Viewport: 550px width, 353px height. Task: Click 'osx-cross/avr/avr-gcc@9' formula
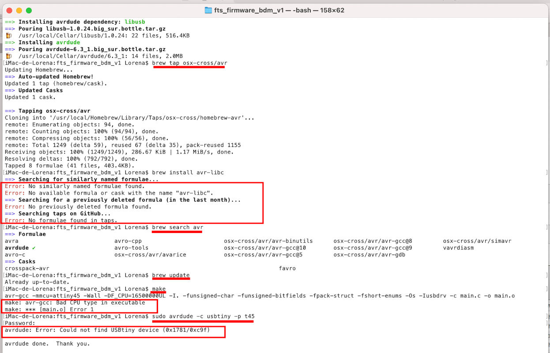373,248
